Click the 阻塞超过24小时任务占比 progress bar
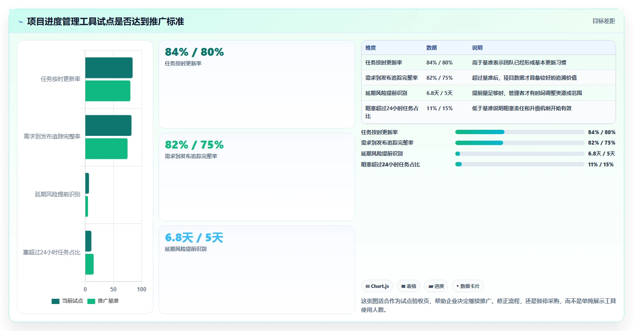 [520, 164]
